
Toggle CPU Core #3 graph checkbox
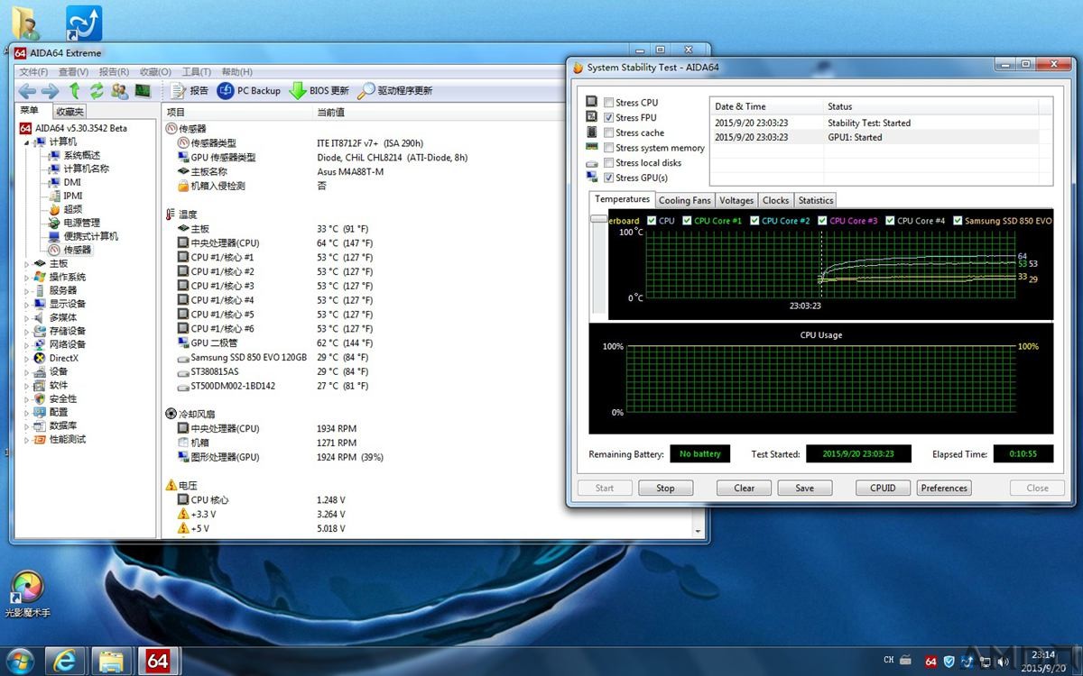pos(822,221)
